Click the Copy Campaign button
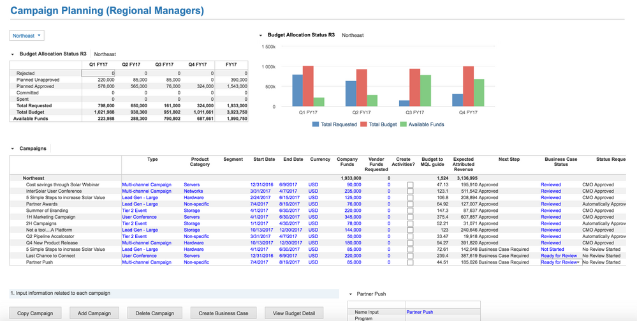 tap(36, 313)
